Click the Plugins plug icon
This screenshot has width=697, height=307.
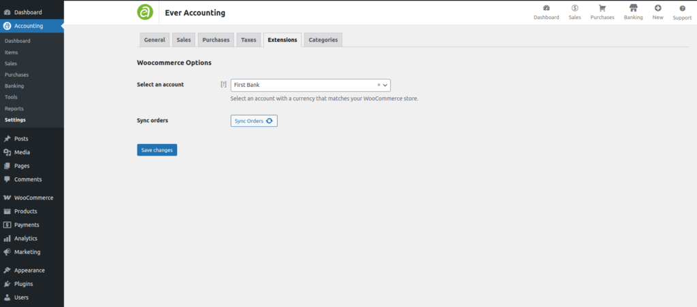pos(7,284)
